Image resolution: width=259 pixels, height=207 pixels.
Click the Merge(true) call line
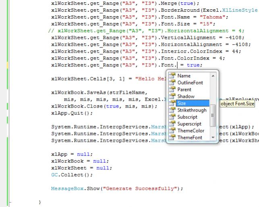click(125, 3)
